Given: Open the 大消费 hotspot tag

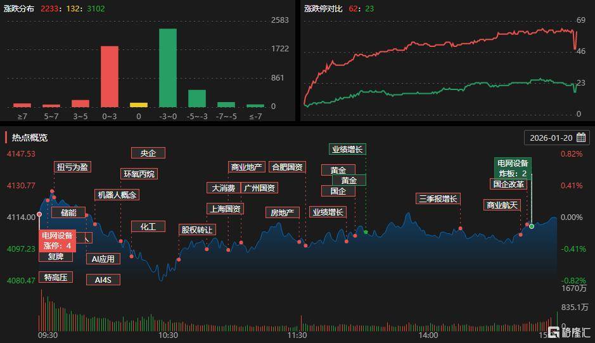Looking at the screenshot, I should 223,188.
